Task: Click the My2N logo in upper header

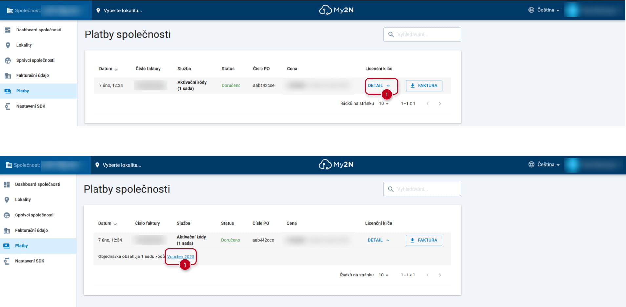Action: click(x=336, y=10)
